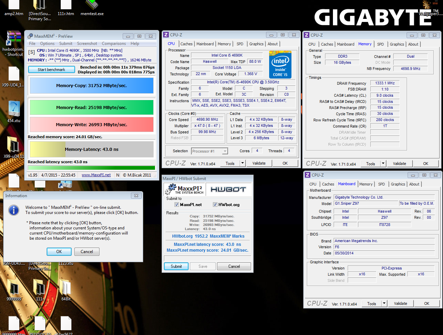Screen dimensions: 443x335
Task: Click the Intel inside Core i5 logo
Action: click(280, 64)
